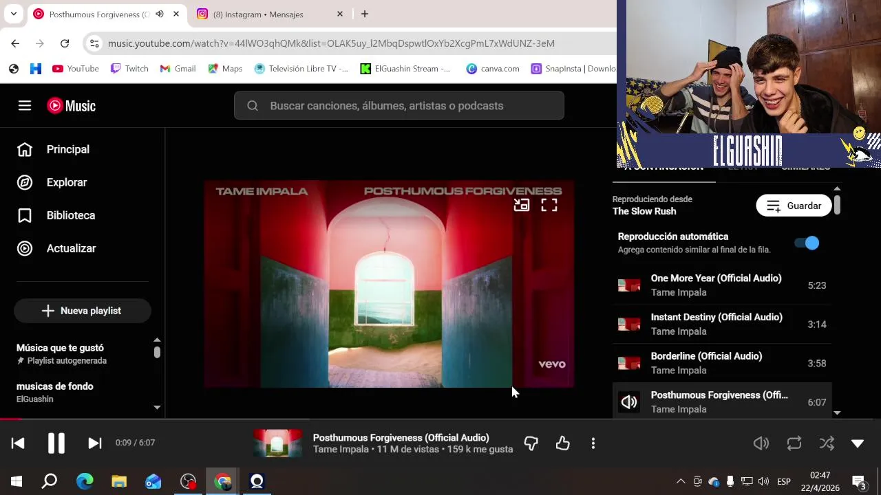The width and height of the screenshot is (881, 495).
Task: Enter fullscreen on album video
Action: 549,205
